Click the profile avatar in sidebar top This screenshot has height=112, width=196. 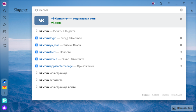pyautogui.click(x=4, y=4)
